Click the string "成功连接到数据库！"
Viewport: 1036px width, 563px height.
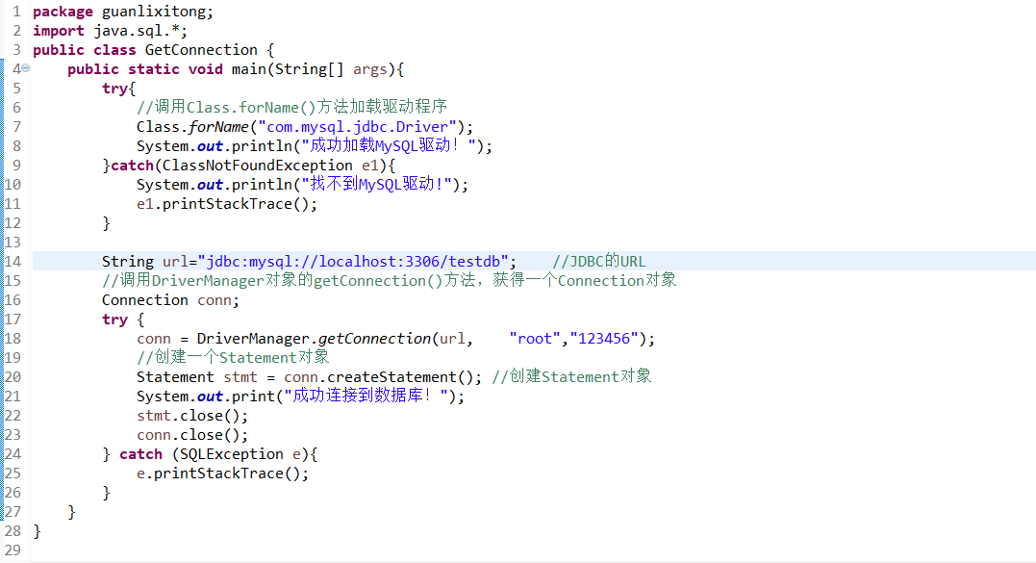366,397
